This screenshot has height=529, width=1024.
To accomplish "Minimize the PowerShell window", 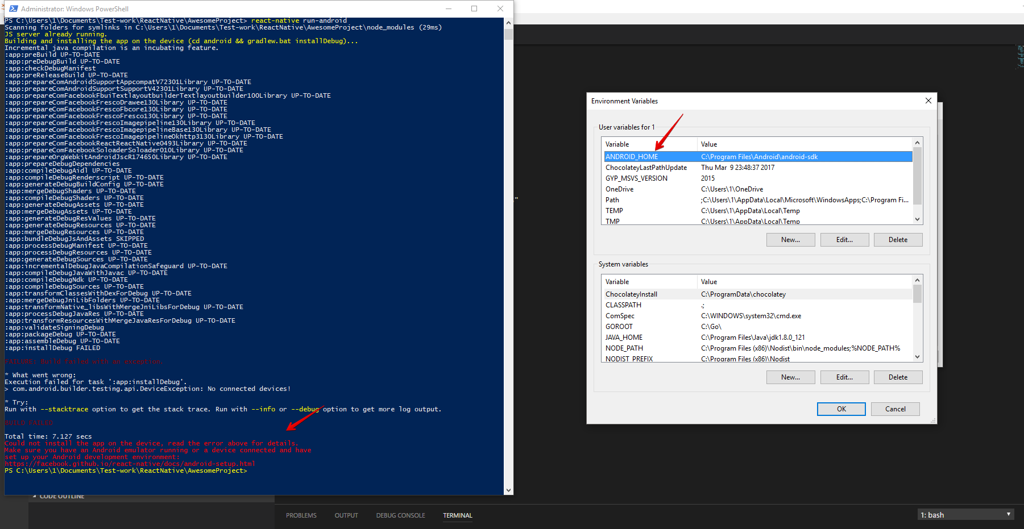I will pos(449,9).
